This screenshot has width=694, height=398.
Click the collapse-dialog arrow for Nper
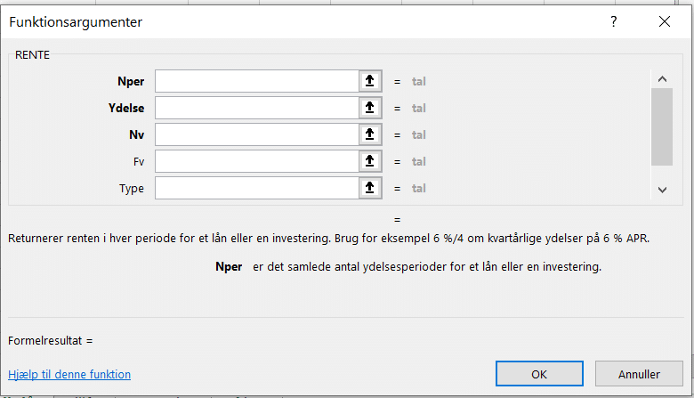click(x=370, y=81)
